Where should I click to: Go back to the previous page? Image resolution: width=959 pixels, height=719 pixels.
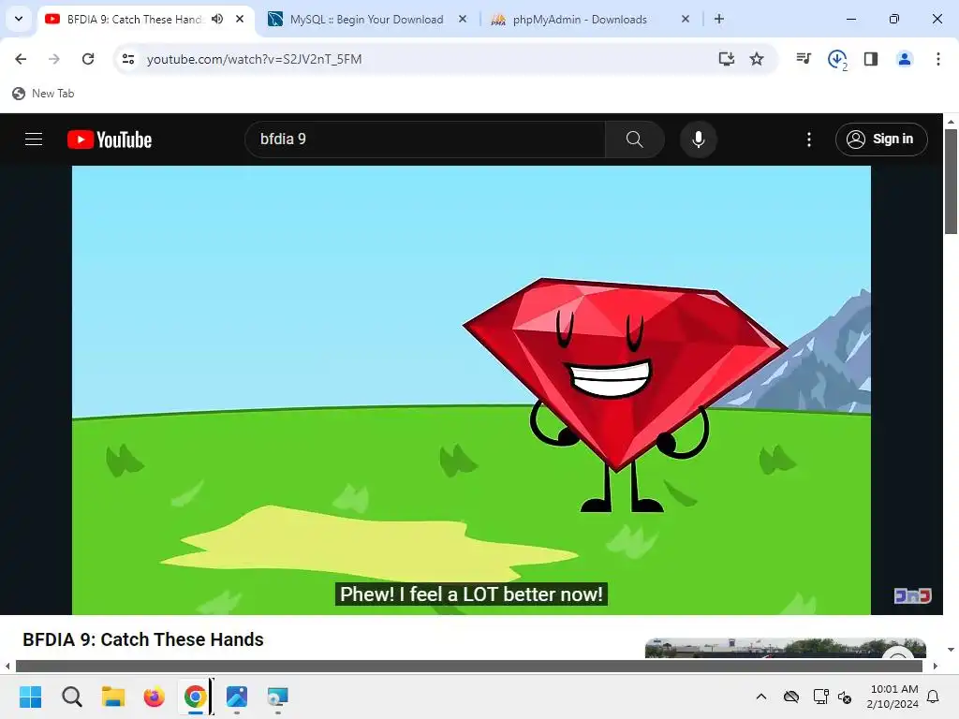(x=21, y=59)
